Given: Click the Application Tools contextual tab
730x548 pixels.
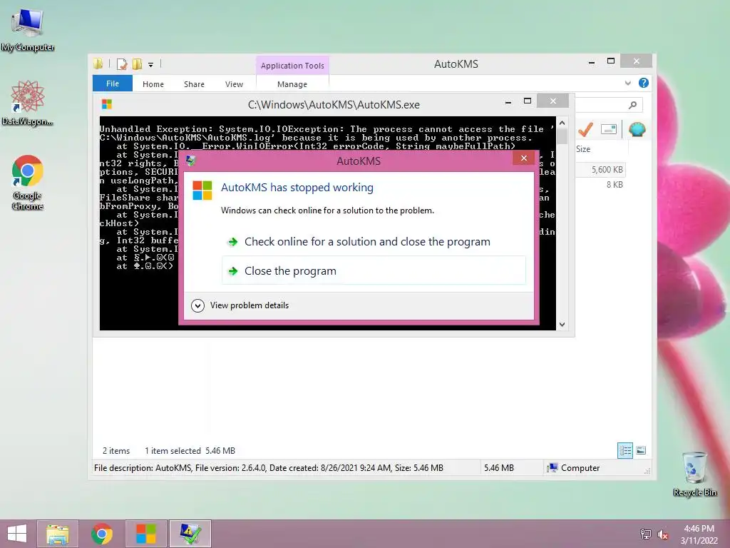Looking at the screenshot, I should 292,66.
